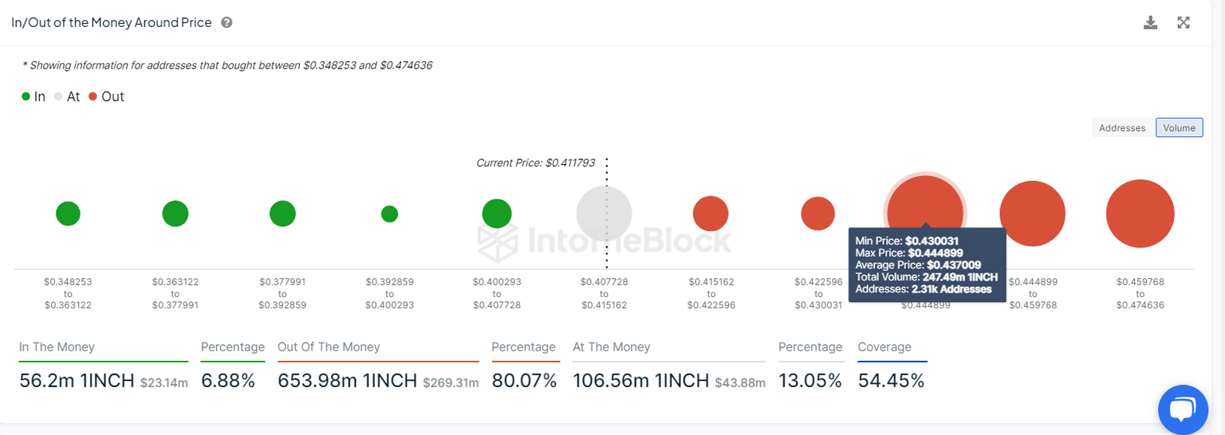Toggle the gray At legend item
1225x435 pixels.
(67, 96)
